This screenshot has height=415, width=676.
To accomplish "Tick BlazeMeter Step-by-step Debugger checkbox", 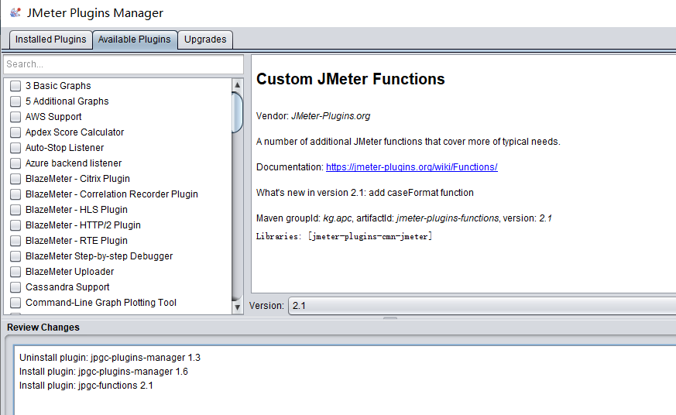I will click(x=15, y=256).
